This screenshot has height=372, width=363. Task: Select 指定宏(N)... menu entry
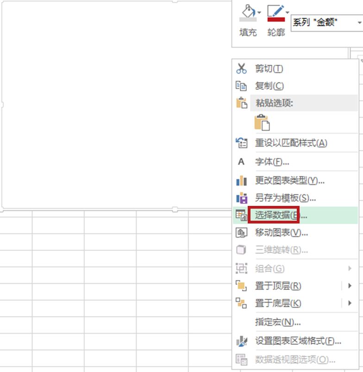point(295,322)
